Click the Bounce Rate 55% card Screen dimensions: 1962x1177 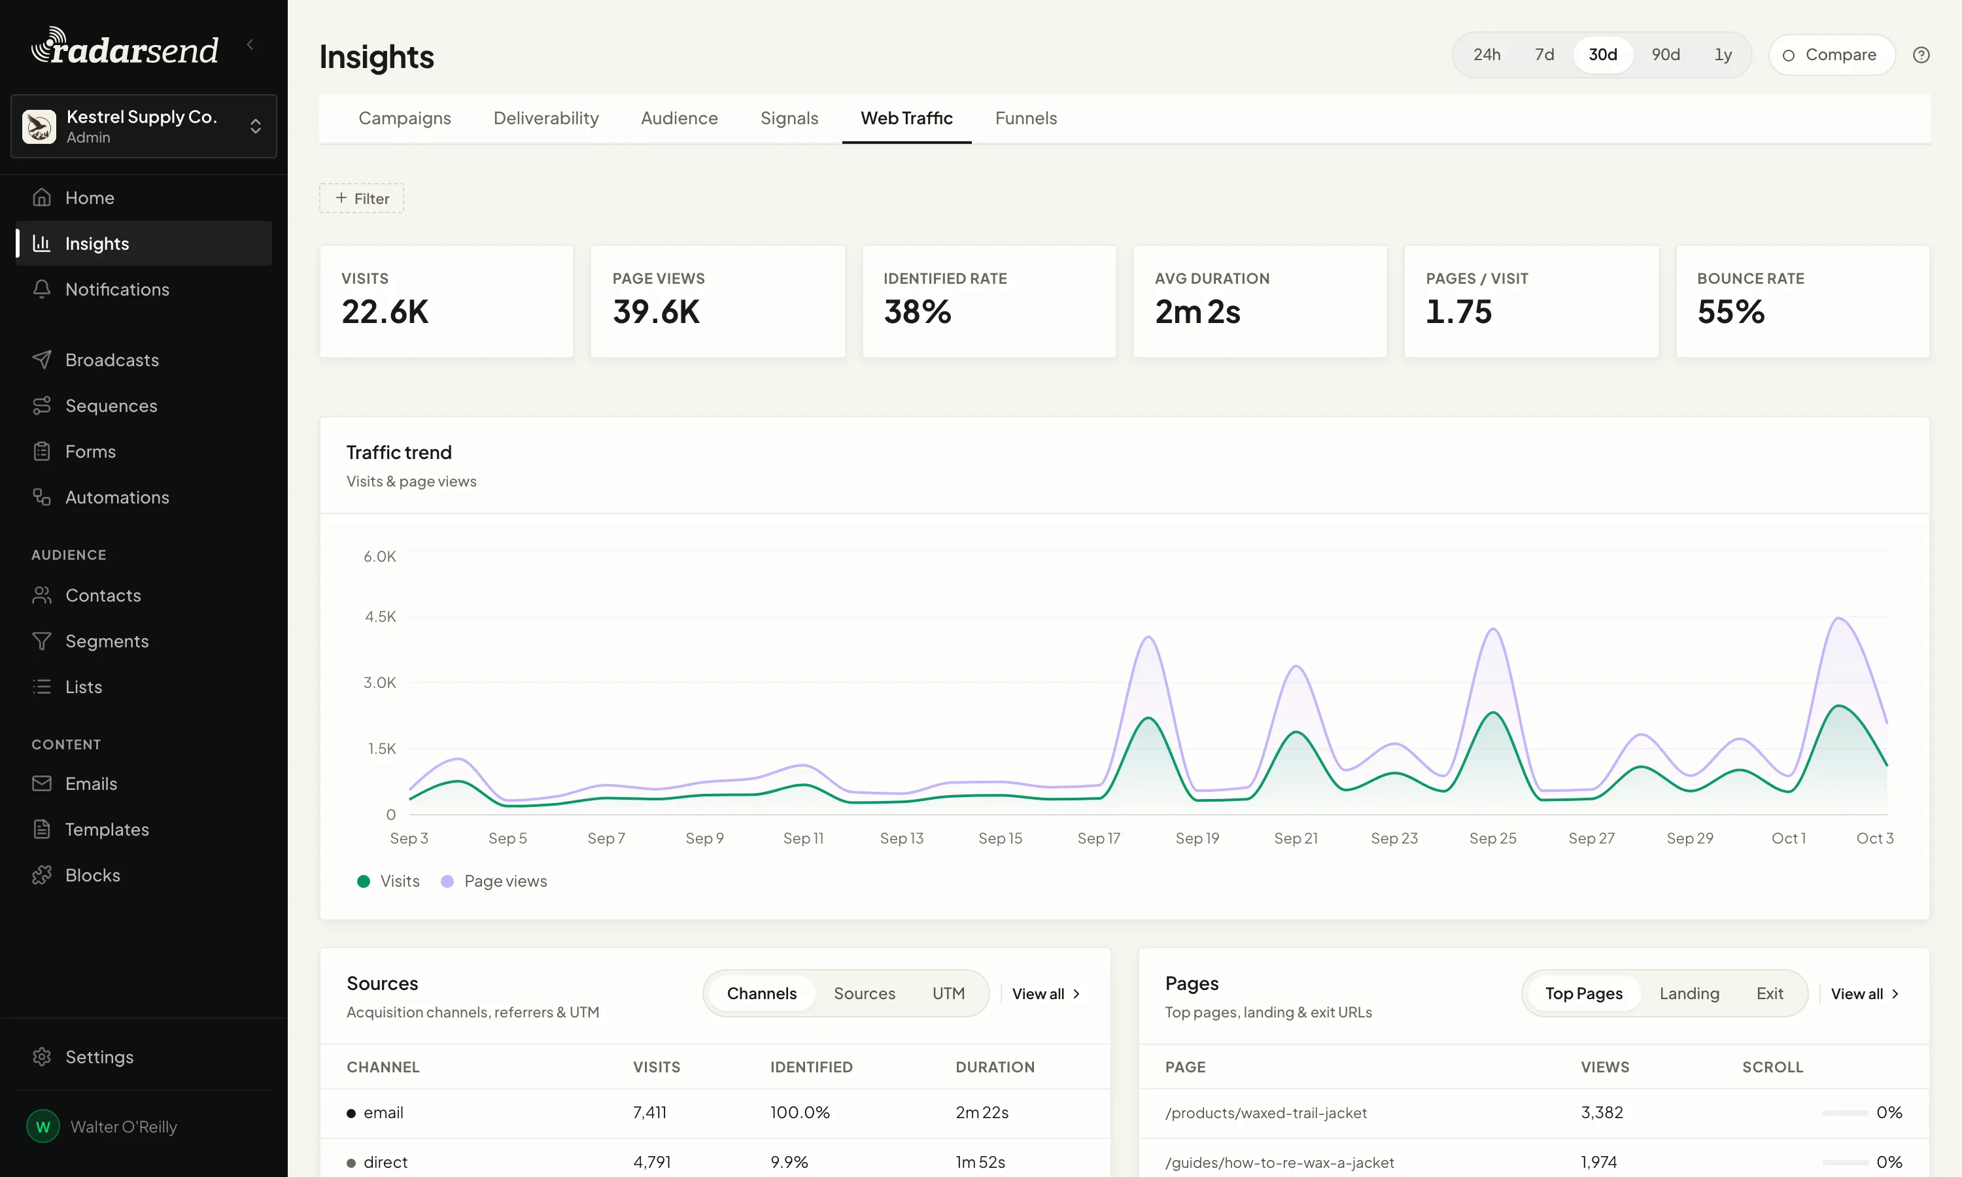point(1802,301)
